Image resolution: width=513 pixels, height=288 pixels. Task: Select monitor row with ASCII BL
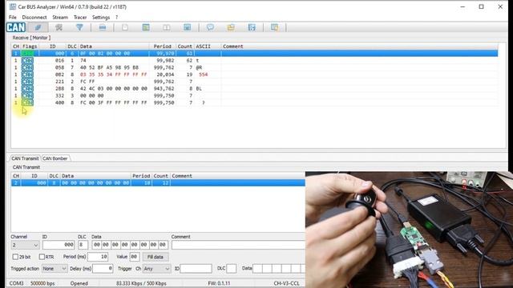[255, 89]
